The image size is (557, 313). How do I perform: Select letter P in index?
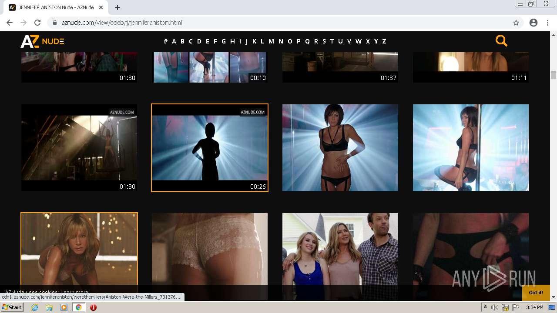click(299, 41)
